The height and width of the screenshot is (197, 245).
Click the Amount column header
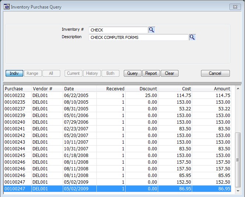[x=212, y=89]
